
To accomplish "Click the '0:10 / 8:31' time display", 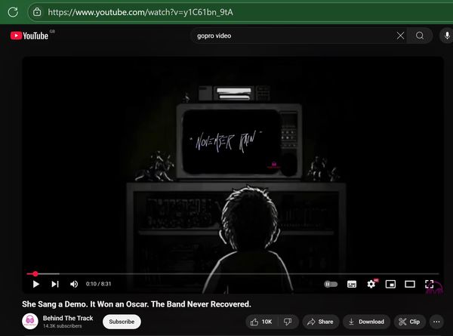I will coord(98,284).
